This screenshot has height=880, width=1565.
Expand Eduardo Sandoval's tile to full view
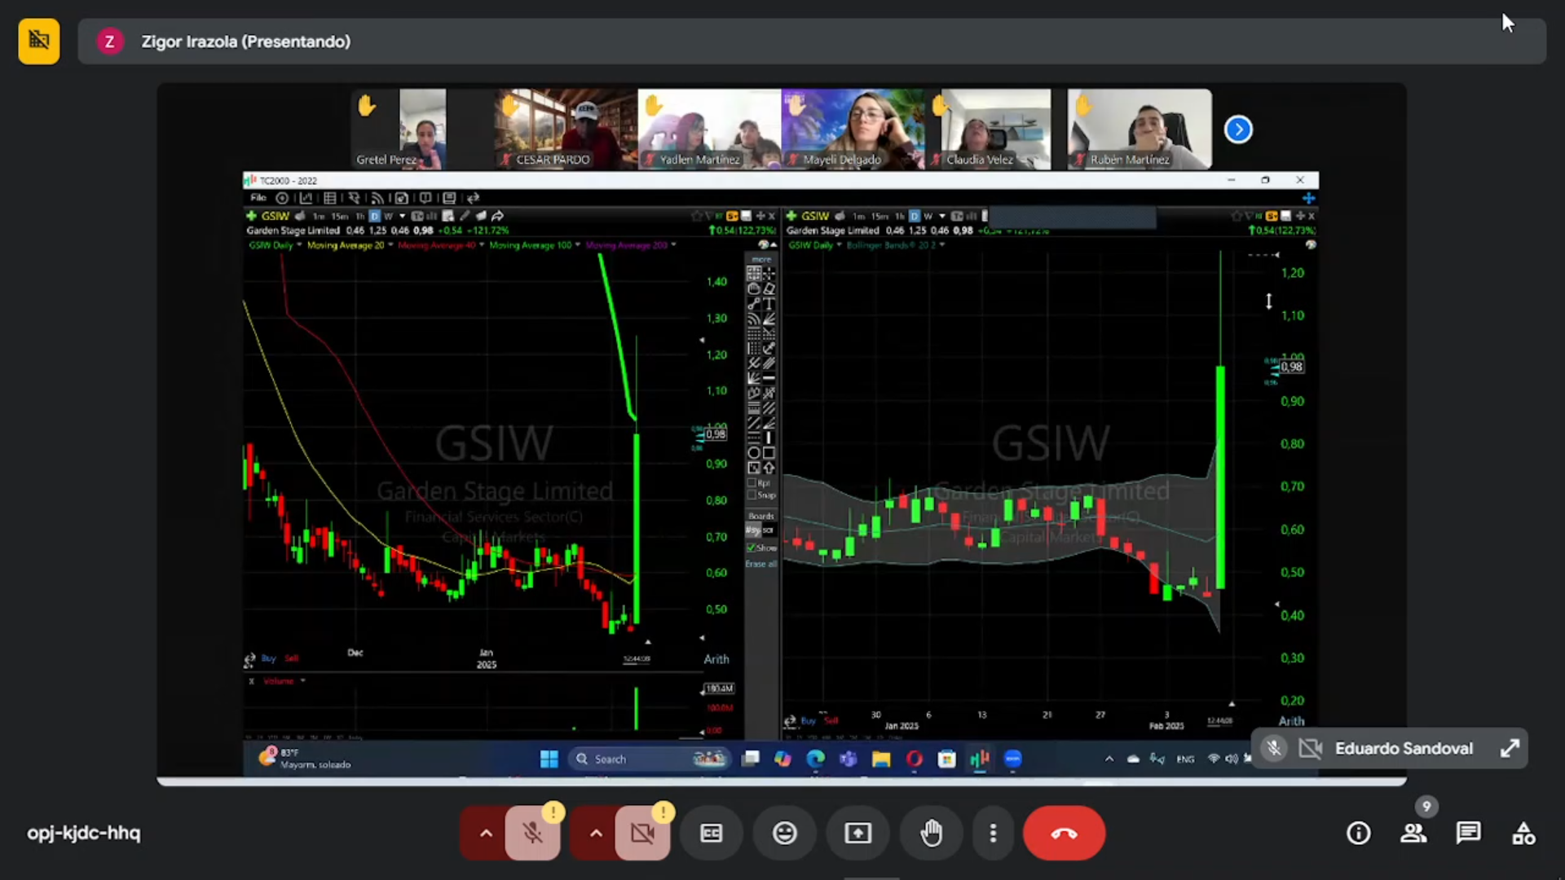1510,748
